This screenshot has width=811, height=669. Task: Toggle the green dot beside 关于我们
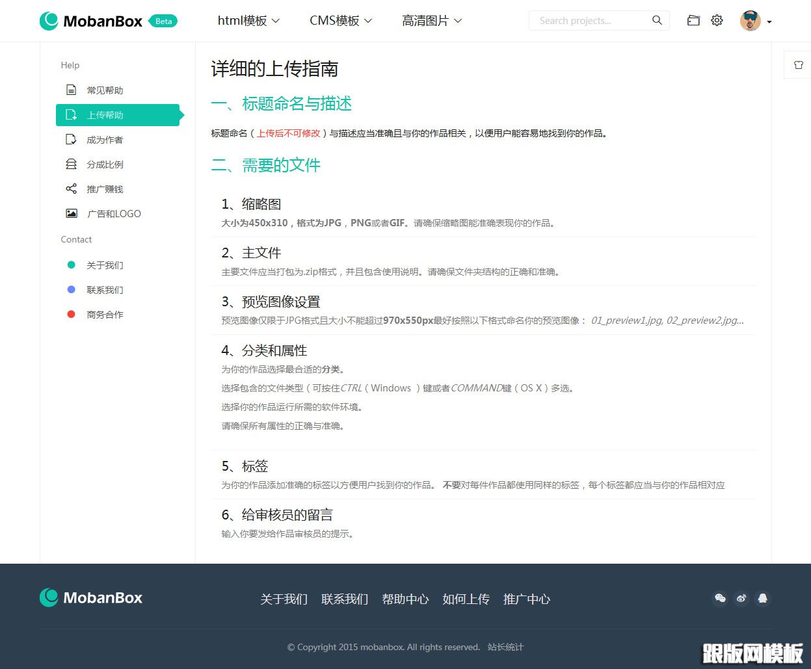pyautogui.click(x=71, y=265)
